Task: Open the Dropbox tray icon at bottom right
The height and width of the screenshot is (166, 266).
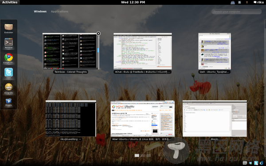Action: [250, 163]
